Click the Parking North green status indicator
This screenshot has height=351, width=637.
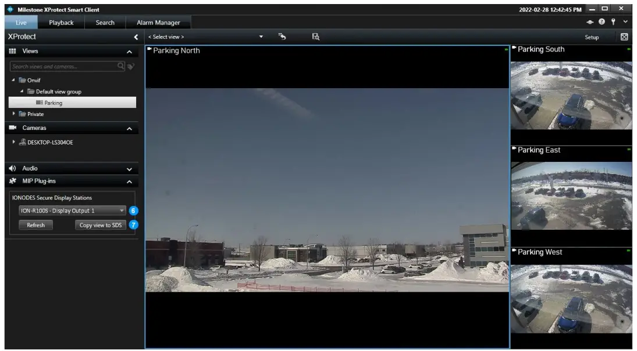[506, 49]
